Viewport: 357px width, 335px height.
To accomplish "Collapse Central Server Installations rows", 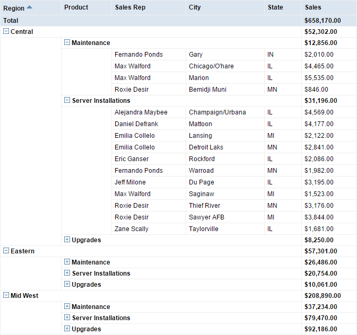I will click(x=67, y=100).
